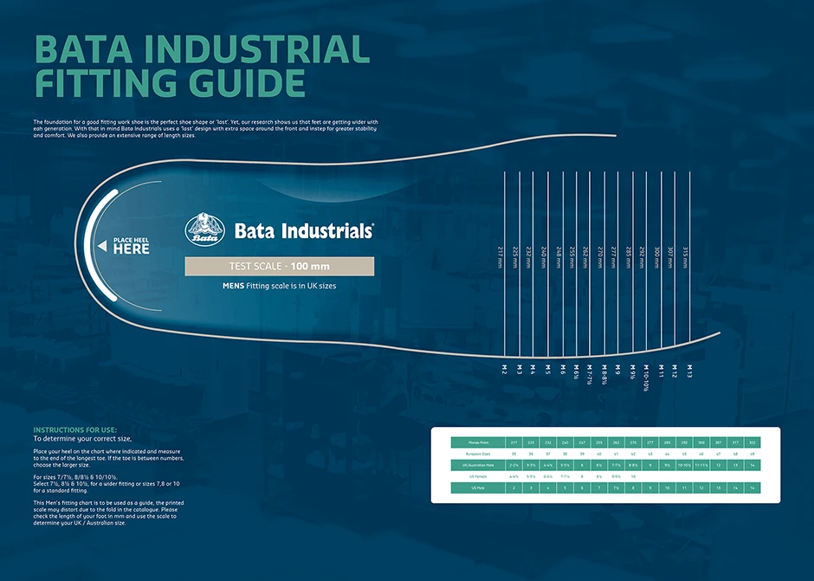This screenshot has height=581, width=814.
Task: Click the "M 7-7½" size marker
Action: 589,374
